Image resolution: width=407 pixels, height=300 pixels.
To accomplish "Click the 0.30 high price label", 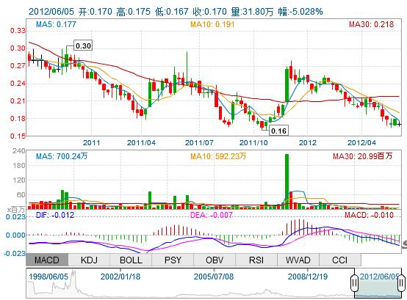I will pyautogui.click(x=83, y=46).
